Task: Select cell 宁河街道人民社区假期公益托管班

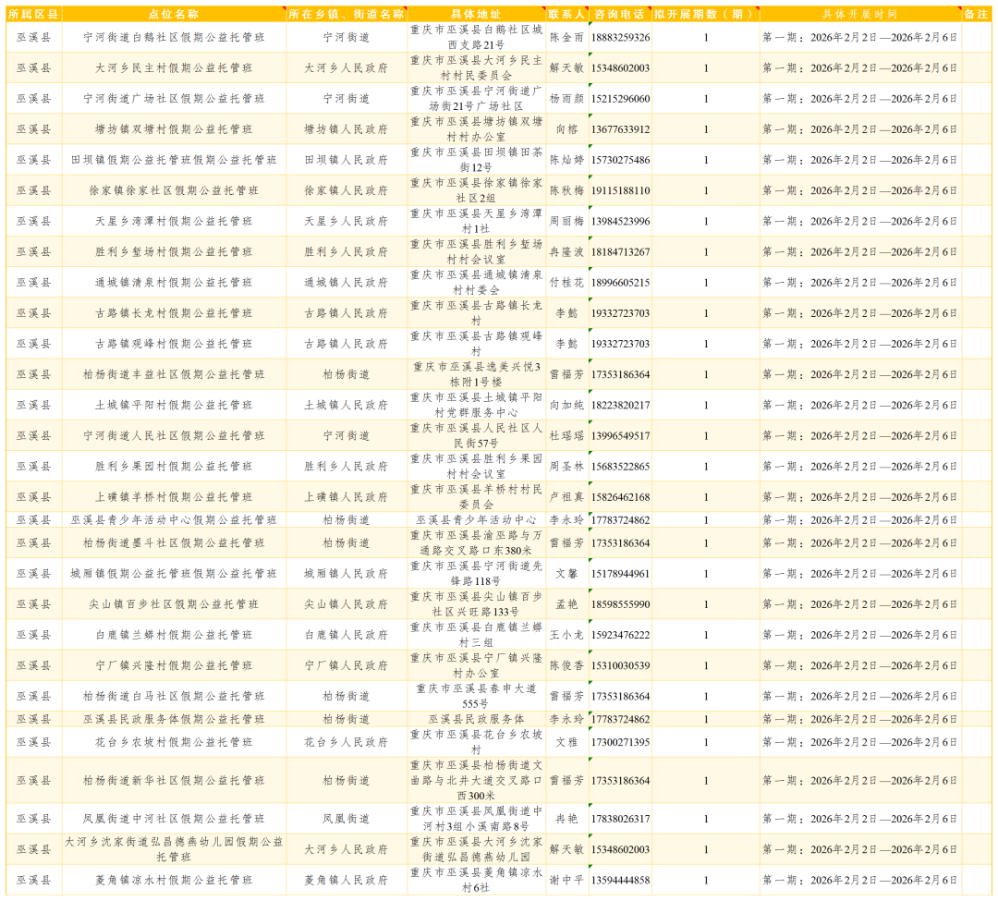Action: pyautogui.click(x=174, y=436)
